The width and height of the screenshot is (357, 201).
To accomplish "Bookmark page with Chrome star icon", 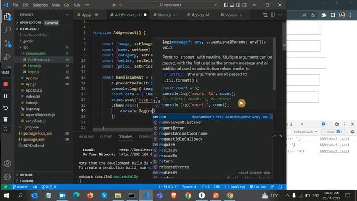I will coord(313,15).
